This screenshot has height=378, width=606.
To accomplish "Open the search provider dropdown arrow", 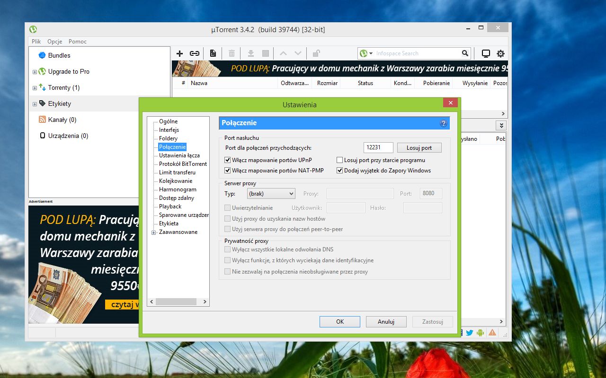I will (371, 53).
